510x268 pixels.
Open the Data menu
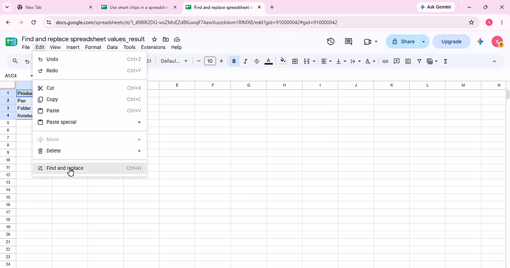pyautogui.click(x=112, y=47)
